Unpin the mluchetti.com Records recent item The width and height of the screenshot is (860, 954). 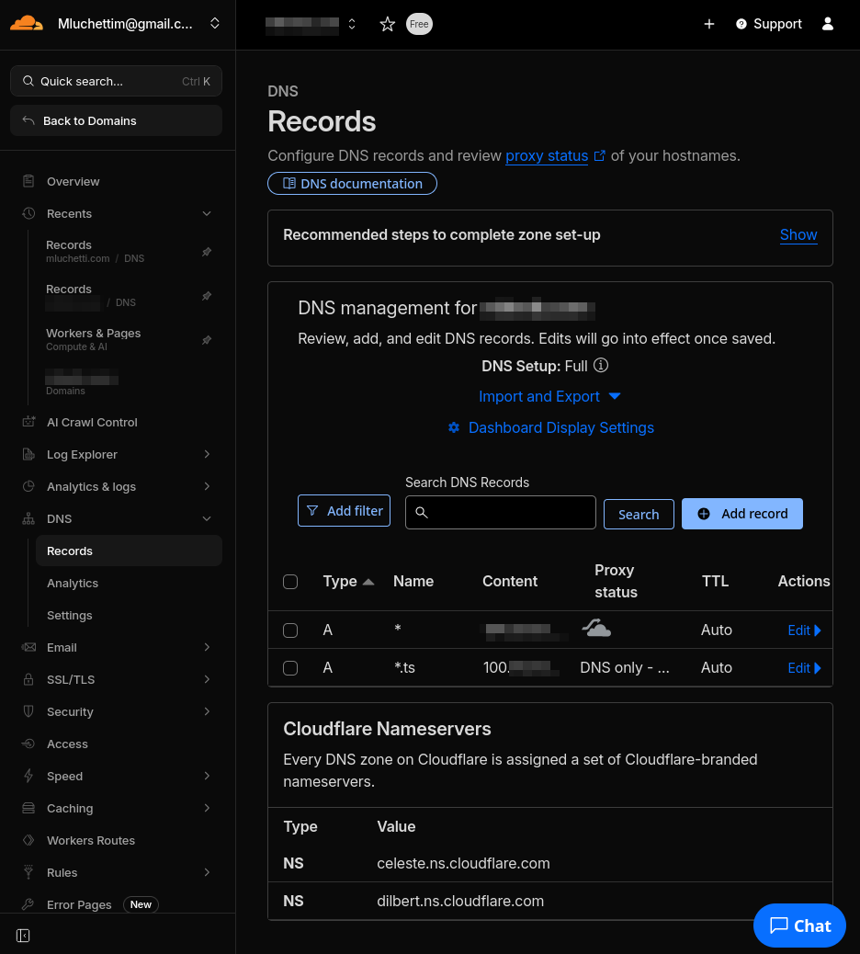coord(207,251)
